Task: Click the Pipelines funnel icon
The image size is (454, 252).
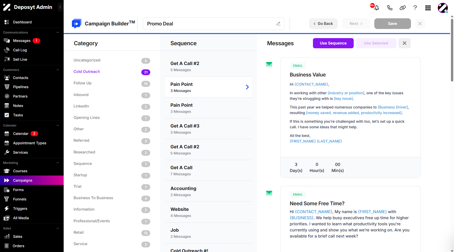Action: coord(7,87)
